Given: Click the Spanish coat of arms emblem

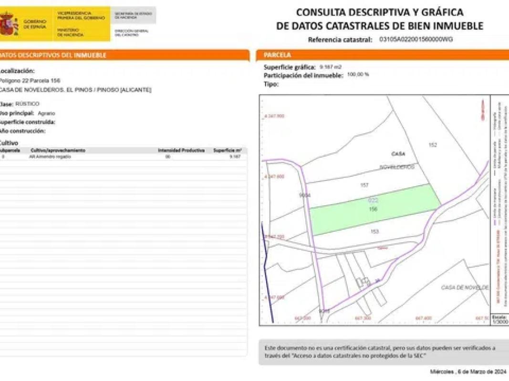Looking at the screenshot, I should click(9, 24).
